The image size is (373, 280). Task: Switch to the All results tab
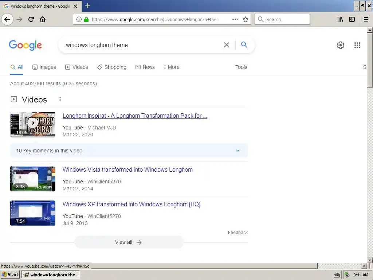(17, 67)
